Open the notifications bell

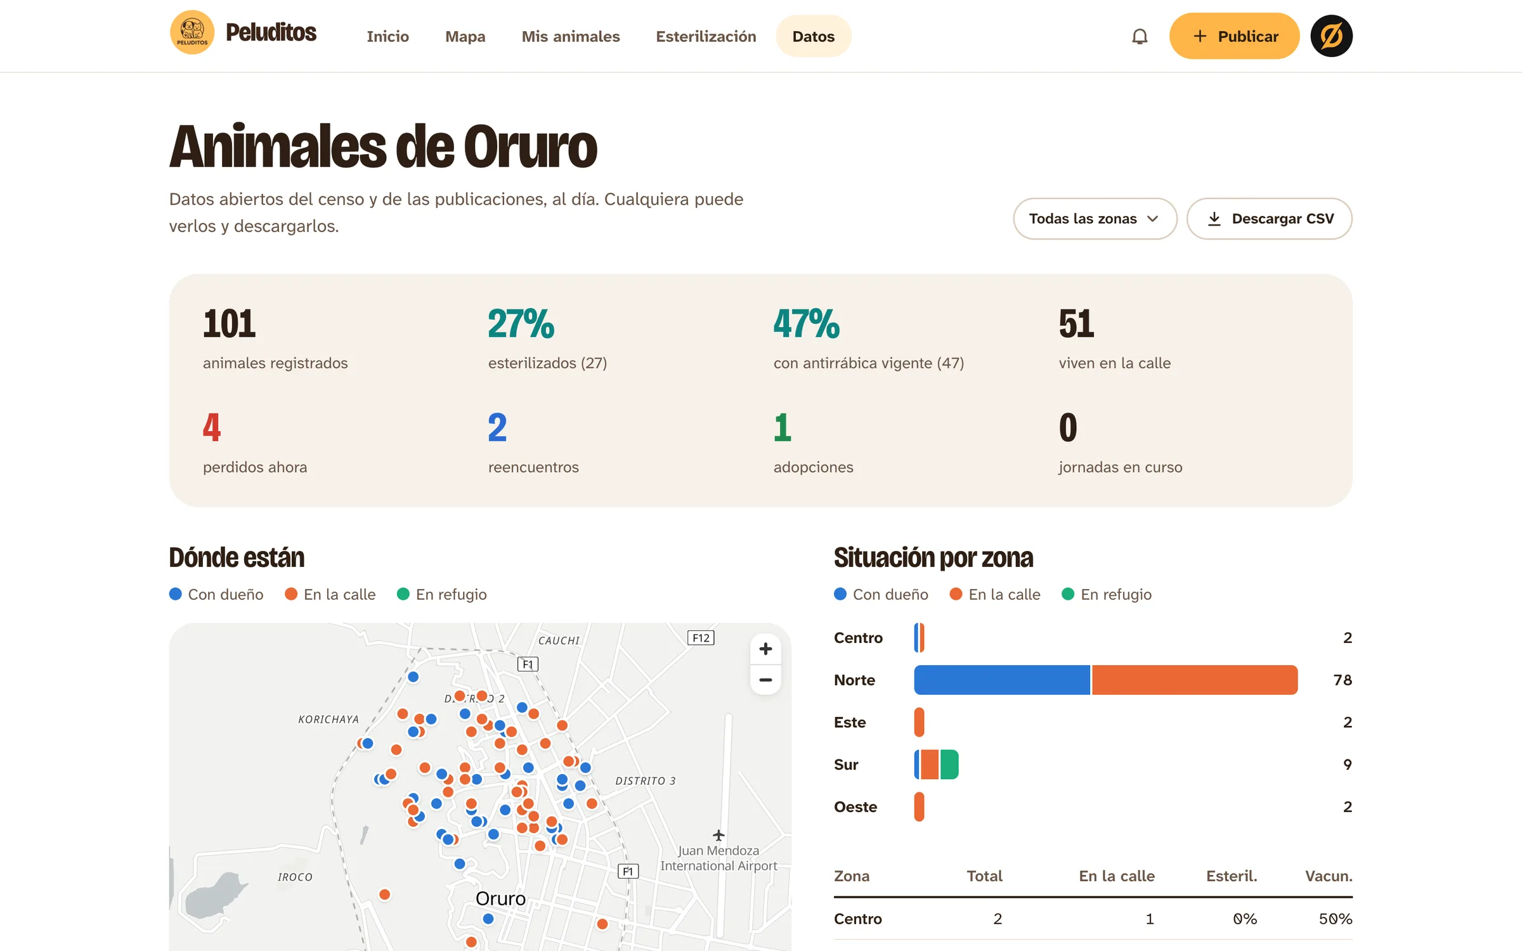(1140, 36)
